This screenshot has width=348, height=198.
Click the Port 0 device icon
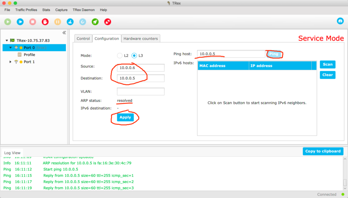(x=16, y=47)
